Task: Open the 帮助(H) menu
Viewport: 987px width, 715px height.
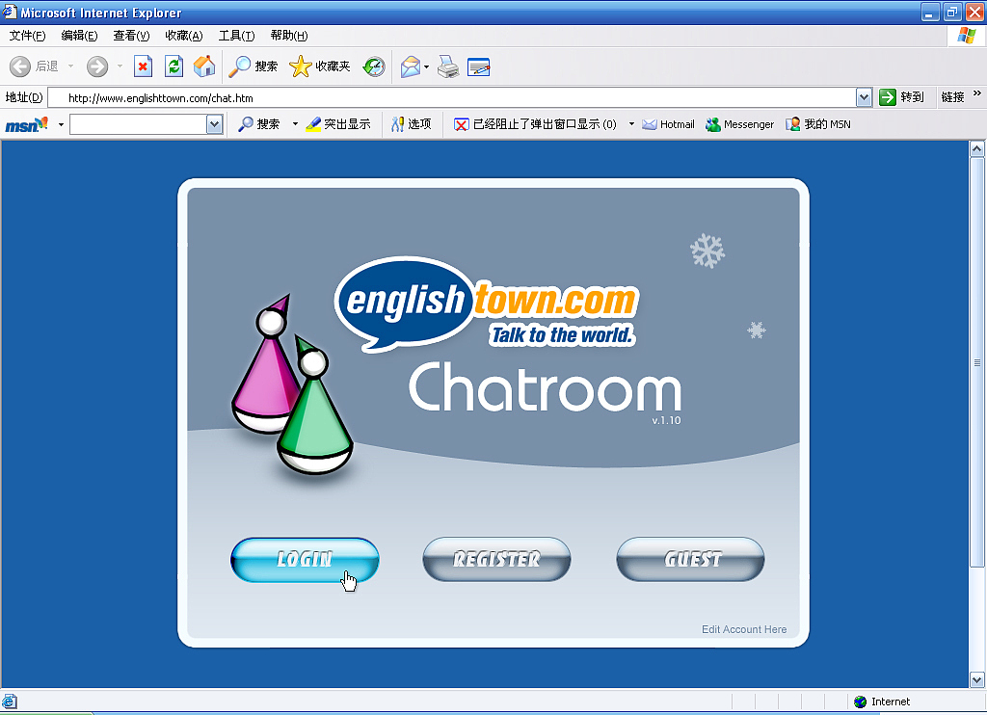Action: point(289,36)
